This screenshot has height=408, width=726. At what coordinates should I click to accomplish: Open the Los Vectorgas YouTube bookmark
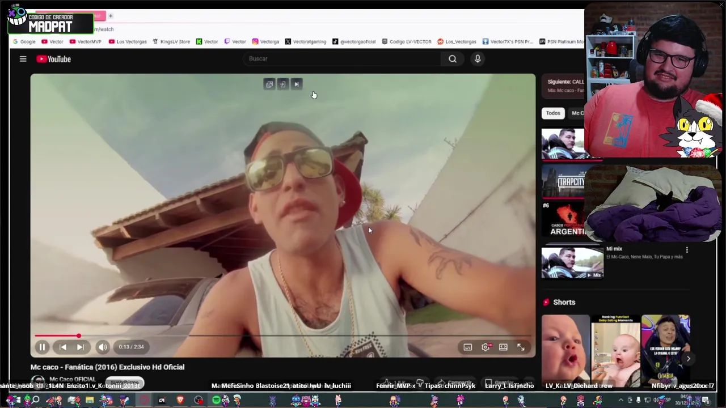tap(128, 41)
